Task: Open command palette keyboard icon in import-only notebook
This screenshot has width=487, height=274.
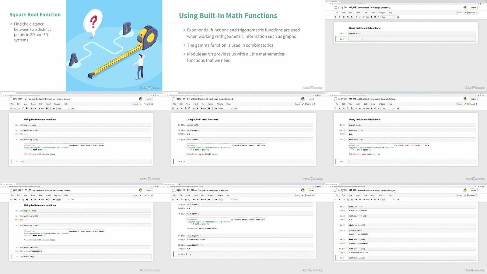Action: point(398,17)
